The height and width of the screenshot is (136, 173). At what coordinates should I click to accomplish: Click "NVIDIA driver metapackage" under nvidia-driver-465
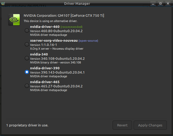(x=48, y=90)
